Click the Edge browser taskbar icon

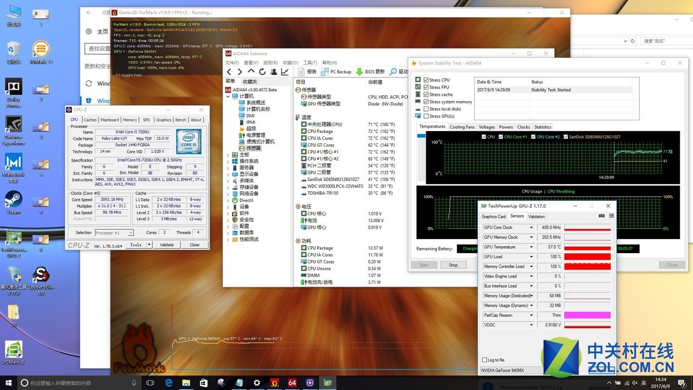tap(169, 382)
